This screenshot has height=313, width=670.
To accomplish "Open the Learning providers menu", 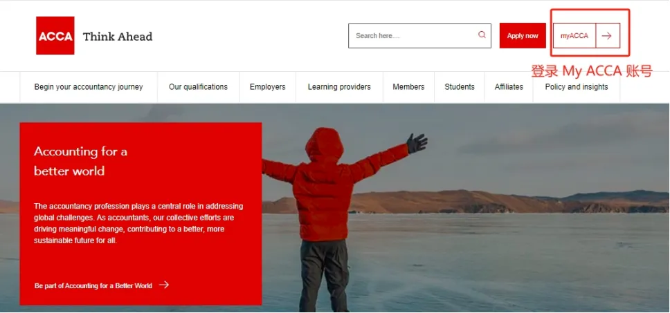I will [339, 87].
